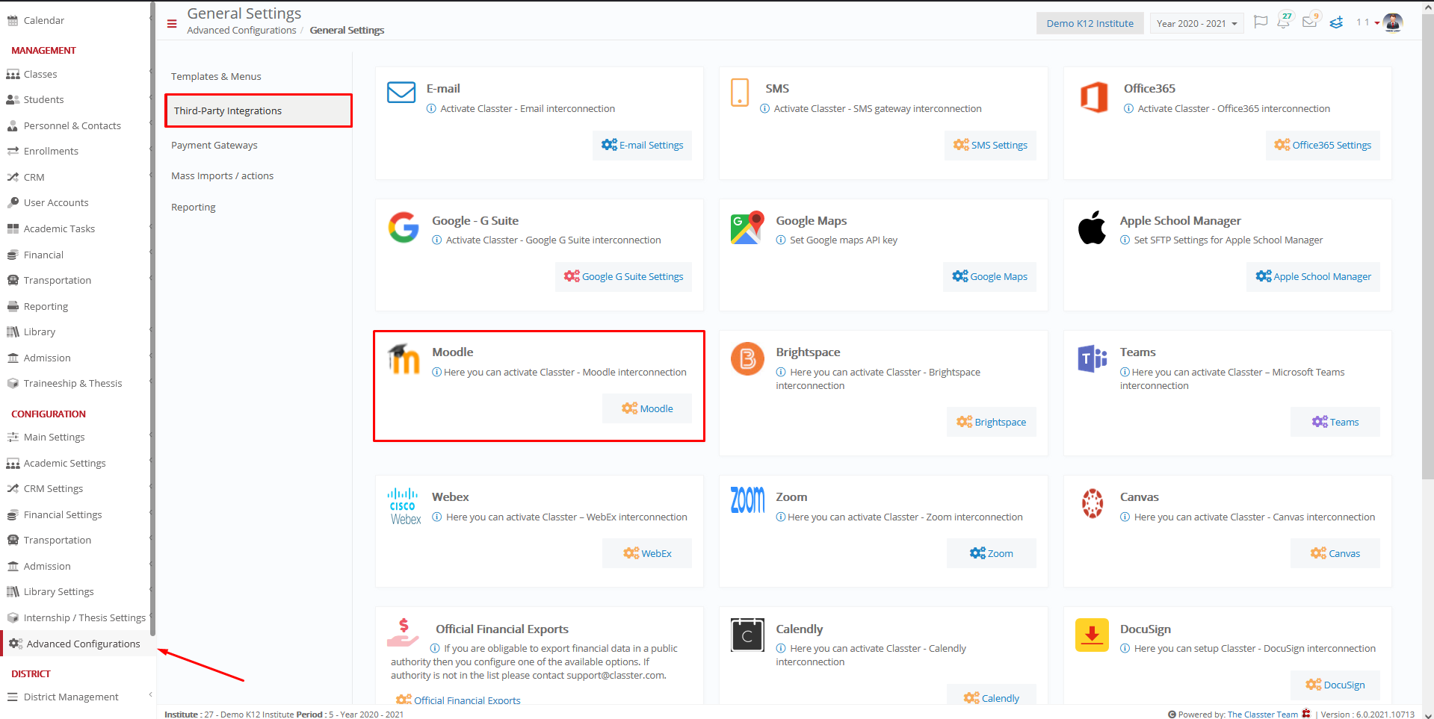Open Apple School Manager button
The image size is (1434, 719).
1313,276
